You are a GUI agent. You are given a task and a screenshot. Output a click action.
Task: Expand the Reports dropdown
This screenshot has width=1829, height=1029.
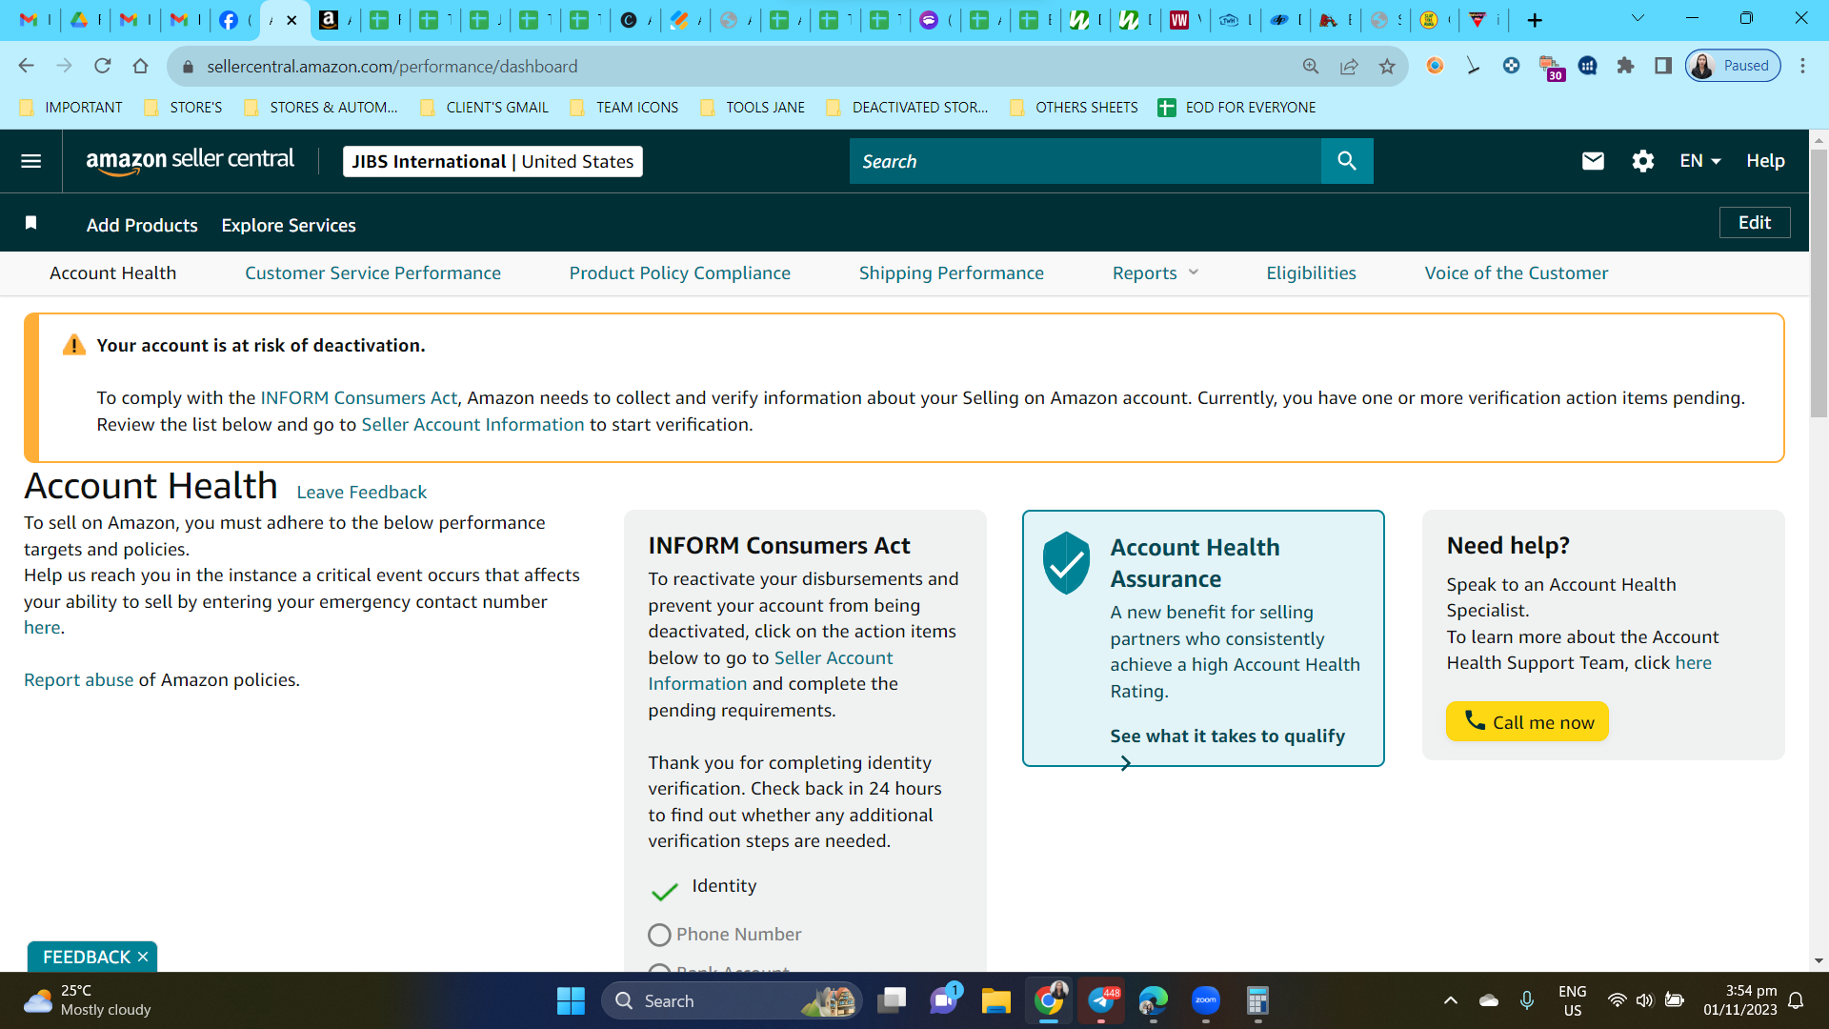point(1156,273)
